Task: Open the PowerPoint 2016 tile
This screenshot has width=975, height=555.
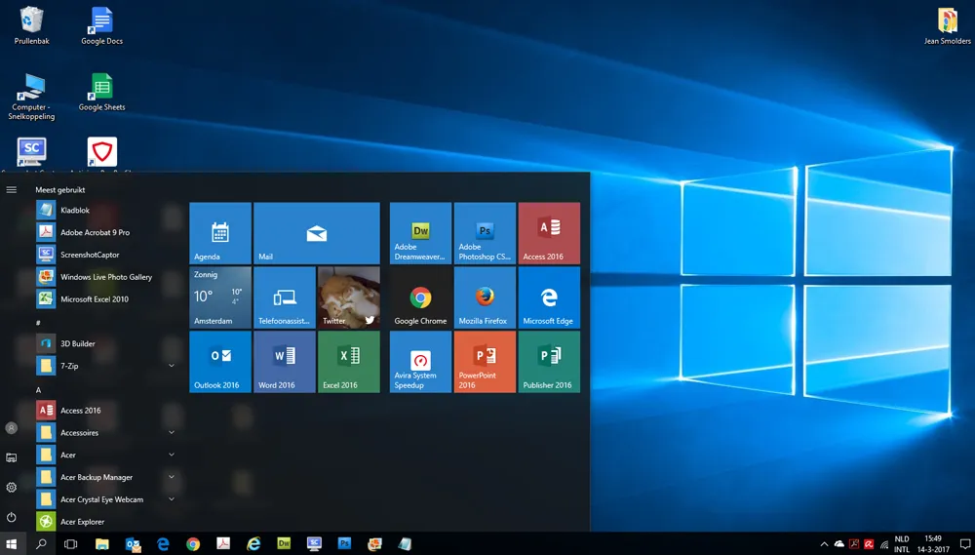Action: pyautogui.click(x=485, y=362)
